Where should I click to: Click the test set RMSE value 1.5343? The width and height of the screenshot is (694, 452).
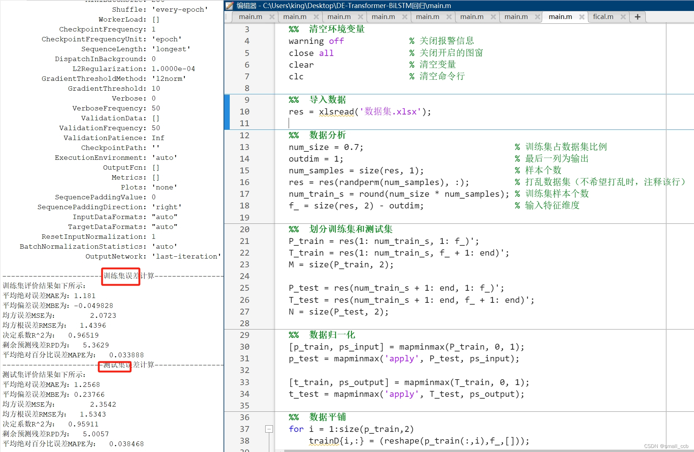point(93,414)
